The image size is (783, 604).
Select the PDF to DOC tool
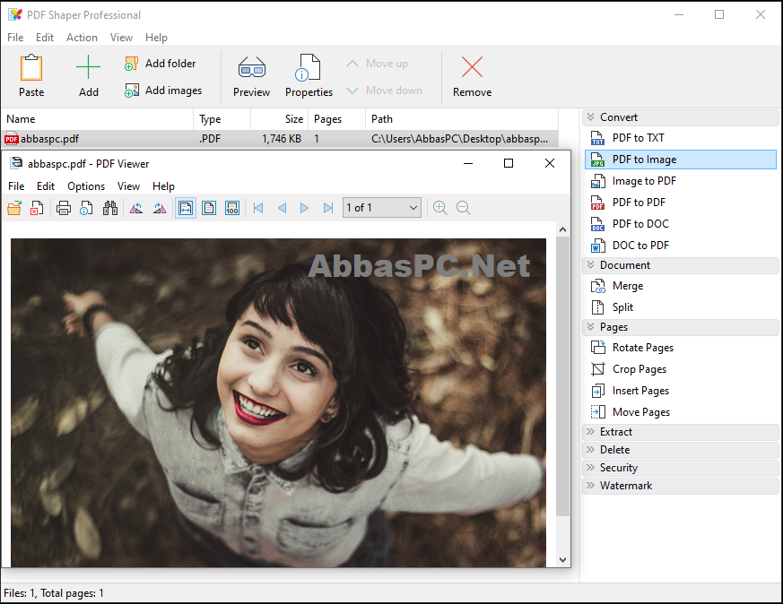[680, 224]
